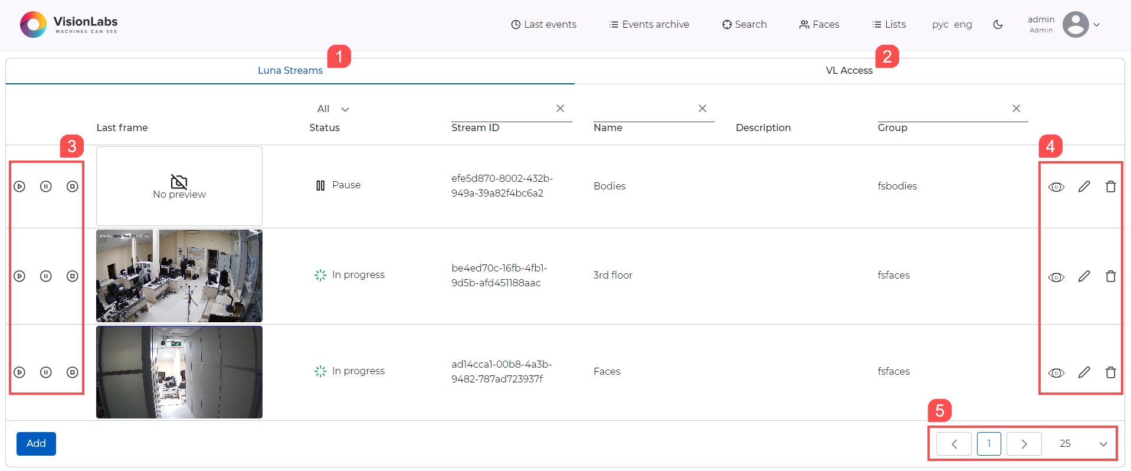
Task: Open the 3rd floor camera thumbnail
Action: pyautogui.click(x=179, y=276)
